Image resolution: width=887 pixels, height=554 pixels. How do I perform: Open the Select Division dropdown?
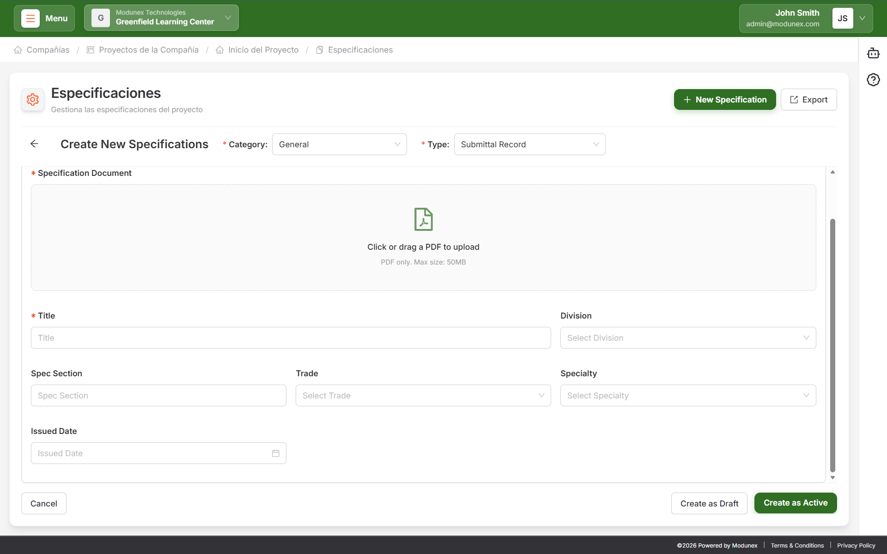(x=688, y=337)
